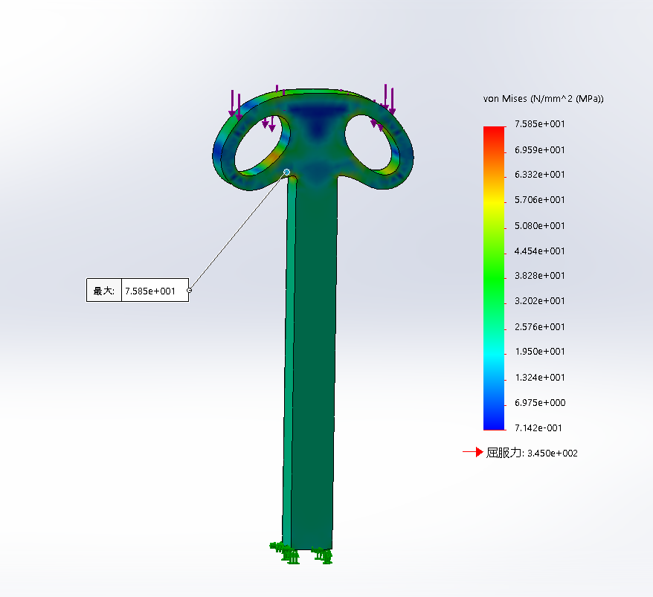This screenshot has width=653, height=597.
Task: Click the stress color gradient legend bar
Action: click(494, 278)
